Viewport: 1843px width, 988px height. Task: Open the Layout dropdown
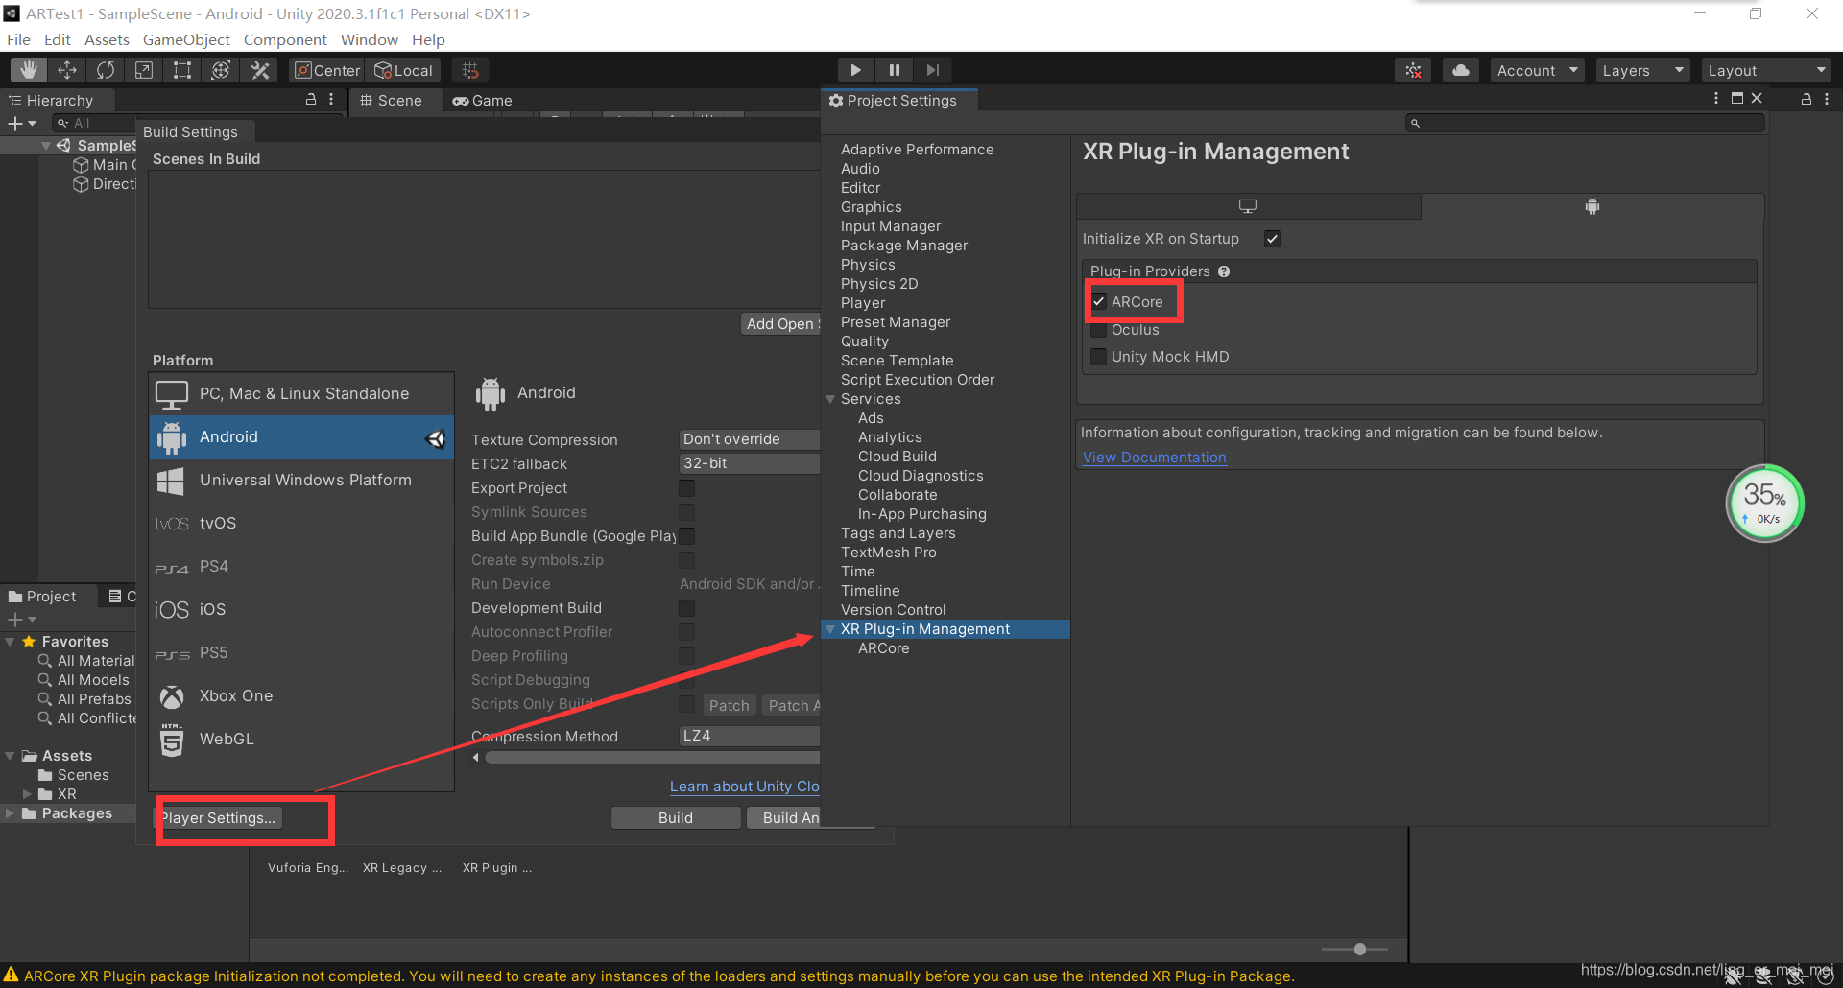(x=1766, y=70)
